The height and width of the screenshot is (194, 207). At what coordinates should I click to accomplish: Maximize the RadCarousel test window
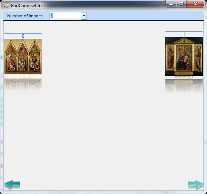(181, 4)
